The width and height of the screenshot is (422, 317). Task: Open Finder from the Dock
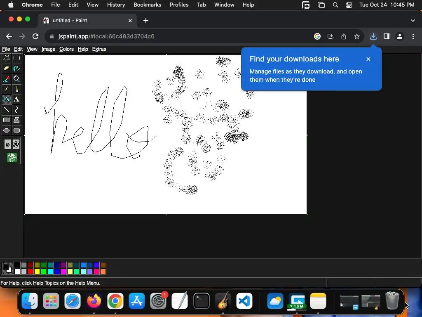(30, 301)
